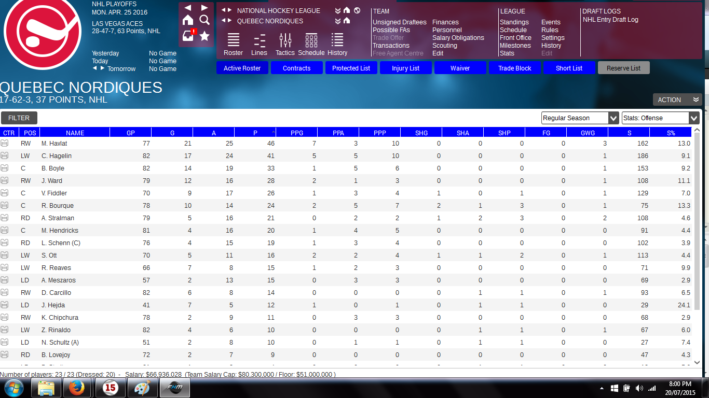This screenshot has width=709, height=398.
Task: Select the Reserve List tab
Action: click(x=624, y=68)
